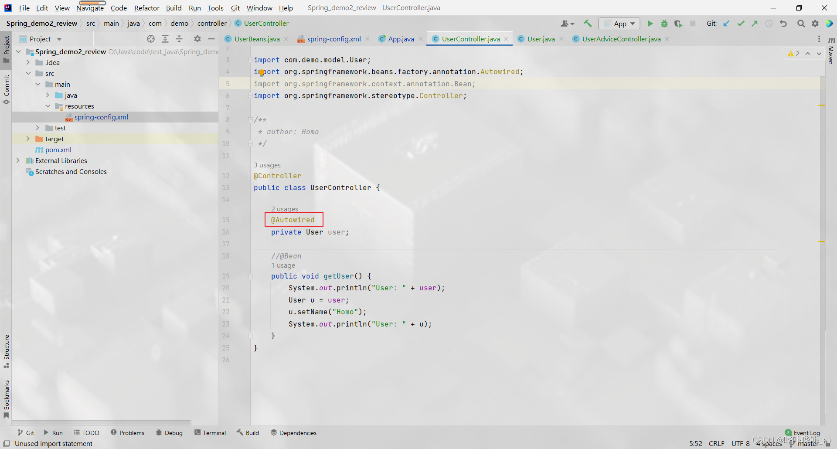Viewport: 837px width, 449px height.
Task: Switch to spring-config.xml editor tab
Action: tap(333, 39)
